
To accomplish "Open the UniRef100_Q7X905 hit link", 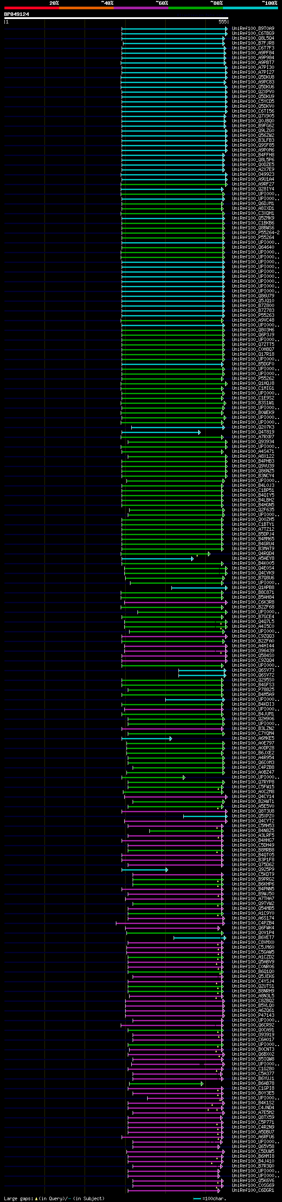I will (x=253, y=116).
